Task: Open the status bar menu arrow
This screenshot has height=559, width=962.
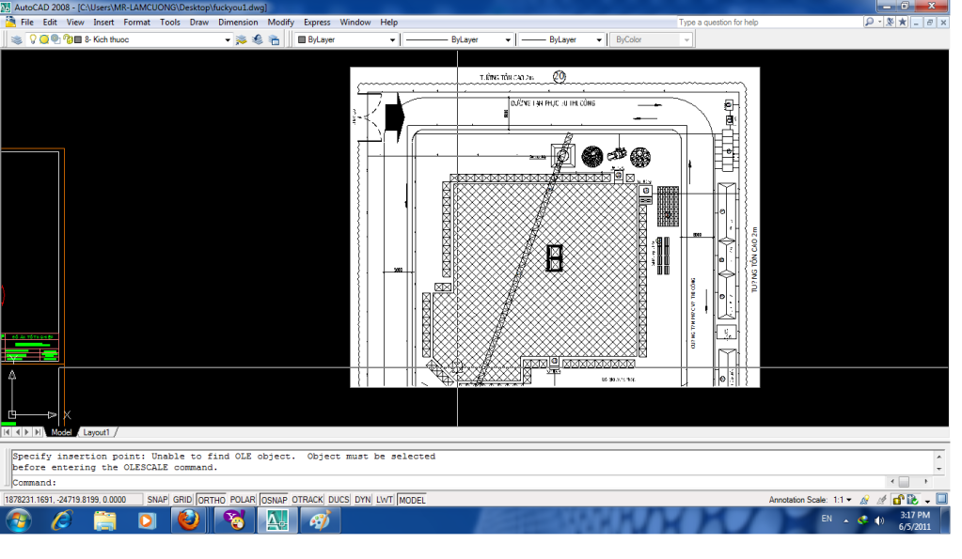Action: (x=927, y=501)
